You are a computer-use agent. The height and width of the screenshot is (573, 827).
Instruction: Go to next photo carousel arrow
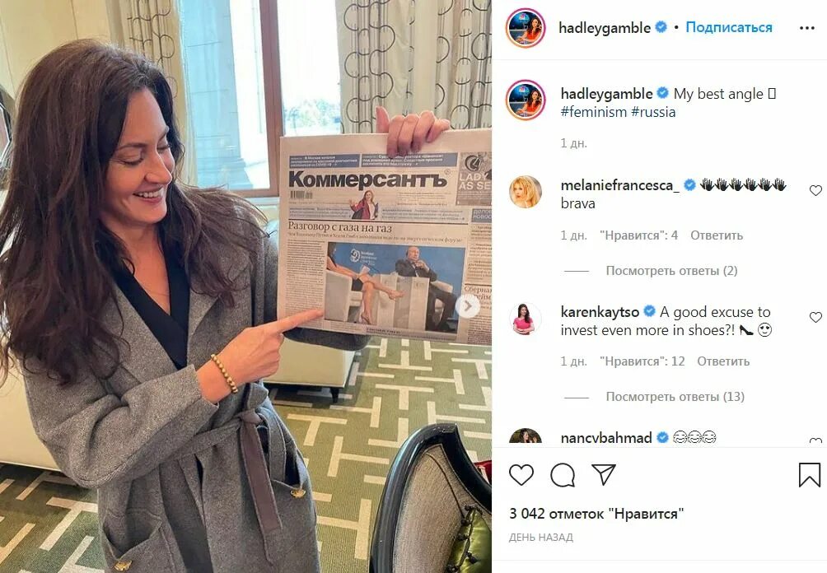(x=468, y=305)
